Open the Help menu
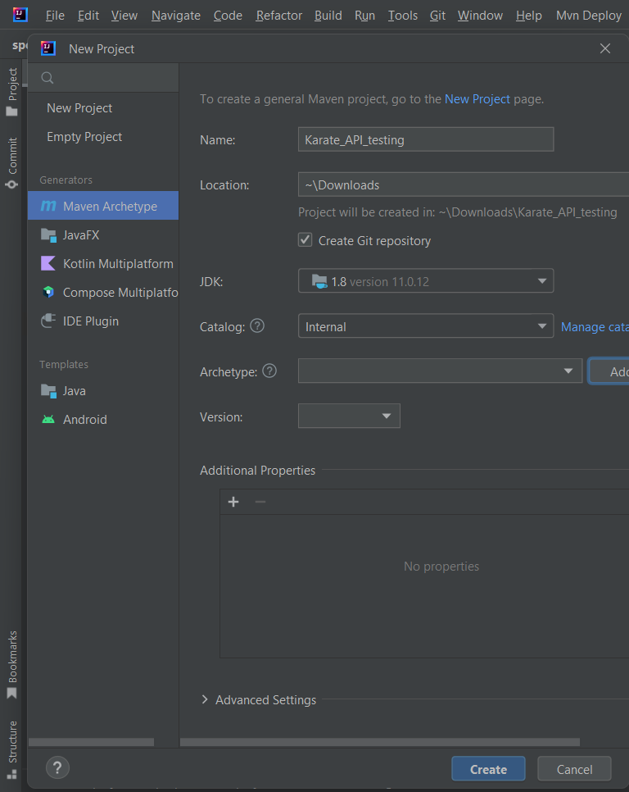 click(x=528, y=16)
